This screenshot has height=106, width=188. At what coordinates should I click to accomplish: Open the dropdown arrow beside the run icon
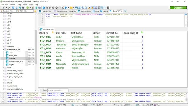(x=68, y=8)
